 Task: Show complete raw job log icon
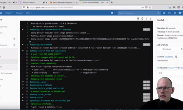click(138, 18)
